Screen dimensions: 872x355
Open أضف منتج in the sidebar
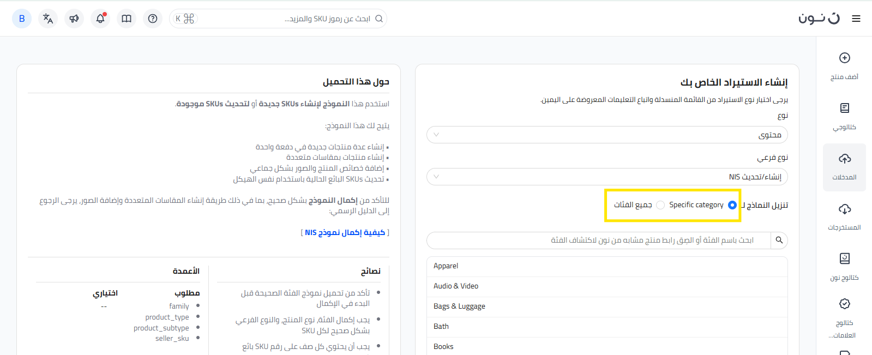tap(844, 65)
